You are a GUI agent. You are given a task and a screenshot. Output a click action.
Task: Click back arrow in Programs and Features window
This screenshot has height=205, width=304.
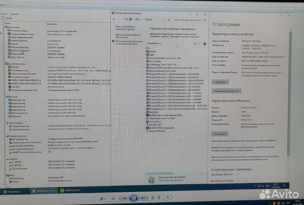pyautogui.click(x=114, y=19)
